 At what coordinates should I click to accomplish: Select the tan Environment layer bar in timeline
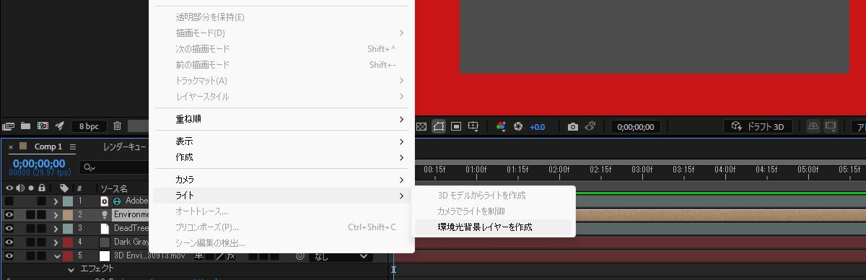tap(721, 215)
